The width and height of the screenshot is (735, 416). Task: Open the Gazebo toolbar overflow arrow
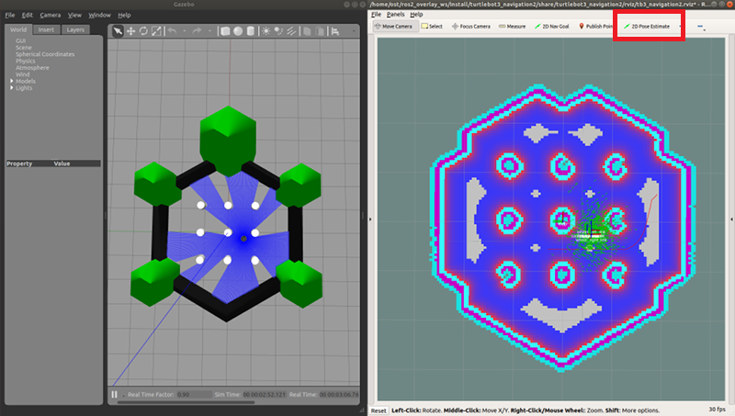tap(354, 31)
